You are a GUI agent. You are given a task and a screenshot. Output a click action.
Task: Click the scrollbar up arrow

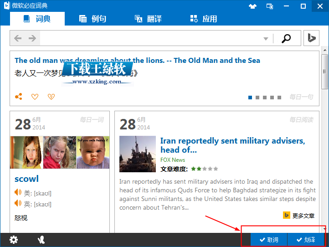click(x=324, y=50)
